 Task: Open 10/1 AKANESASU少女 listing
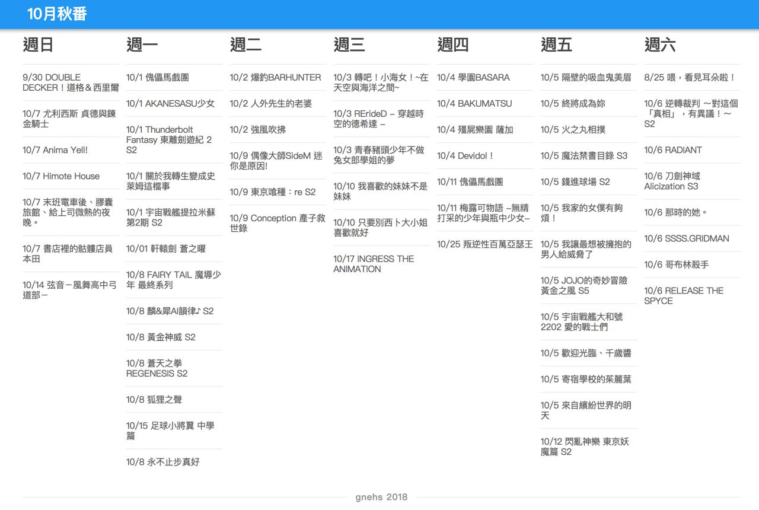tap(171, 103)
